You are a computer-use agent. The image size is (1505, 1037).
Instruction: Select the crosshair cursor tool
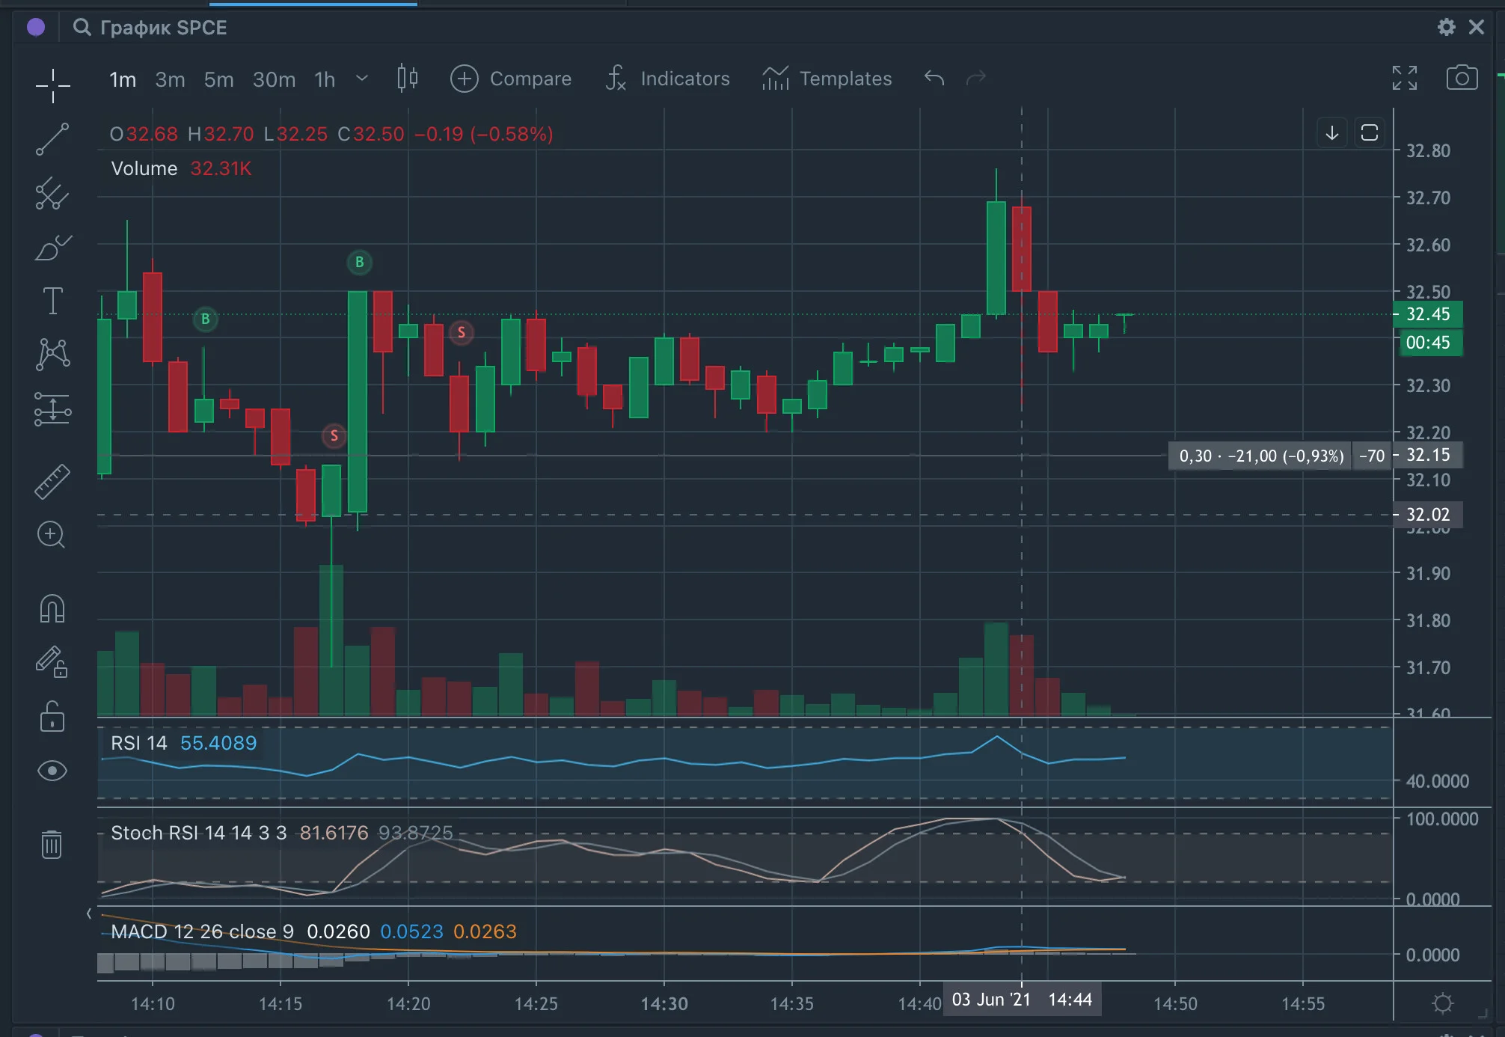pos(52,85)
